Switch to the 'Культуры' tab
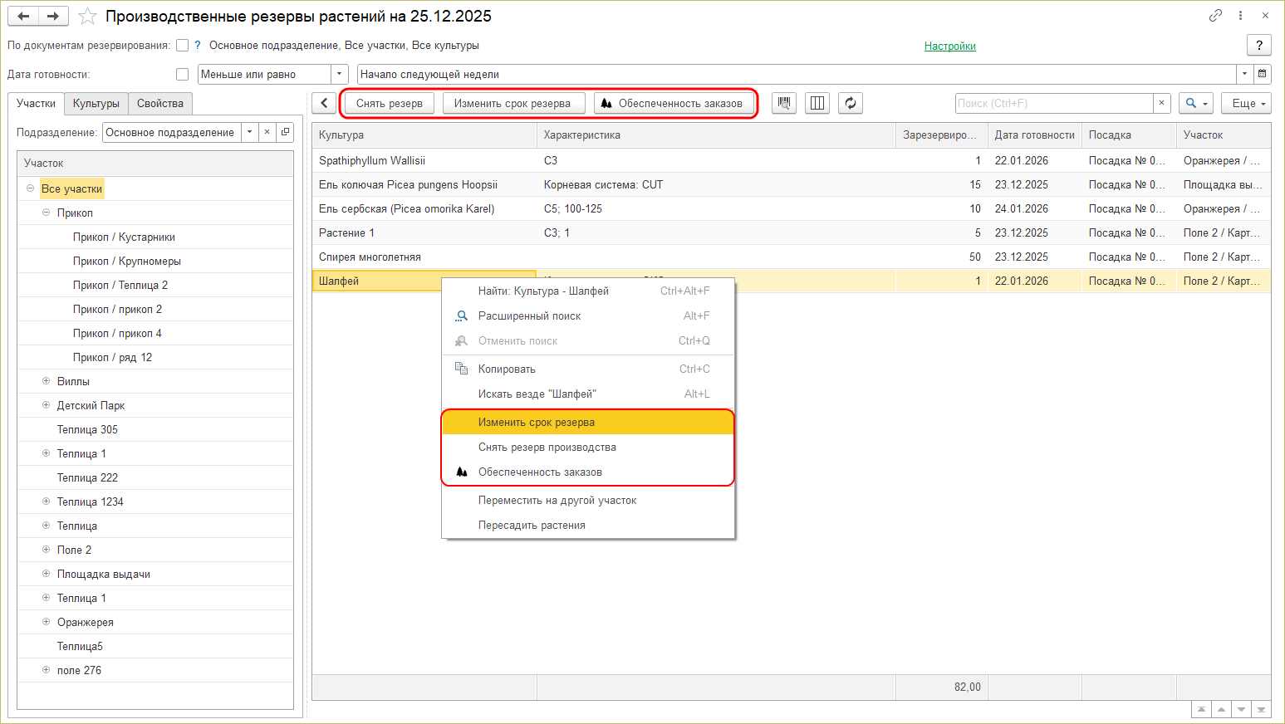The width and height of the screenshot is (1285, 724). (x=96, y=103)
